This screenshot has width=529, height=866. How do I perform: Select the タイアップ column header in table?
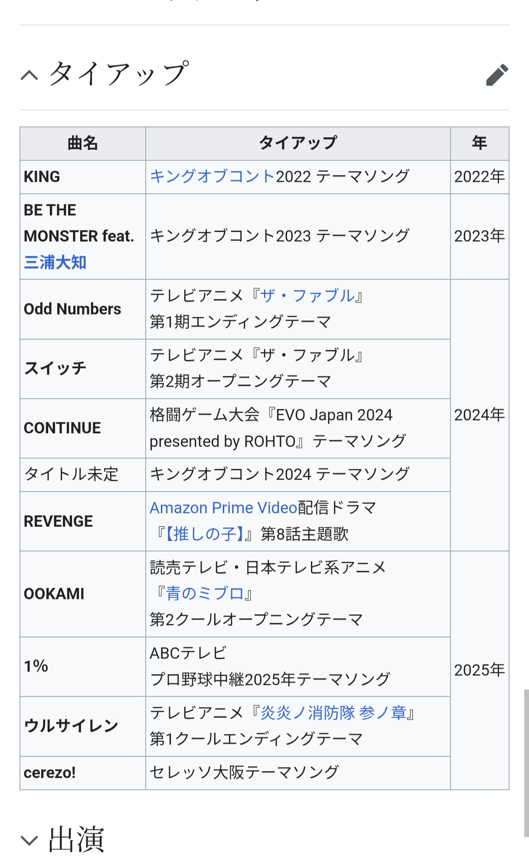(297, 143)
